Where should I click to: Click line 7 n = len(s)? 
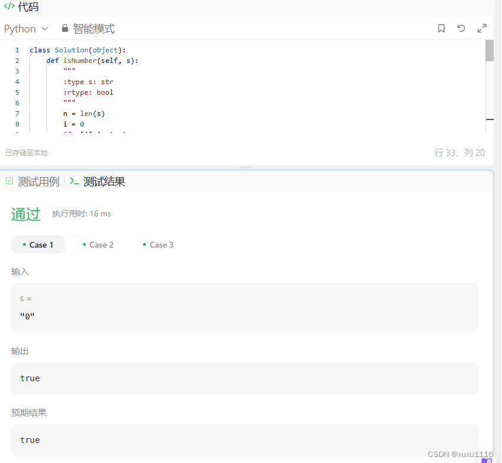[84, 114]
